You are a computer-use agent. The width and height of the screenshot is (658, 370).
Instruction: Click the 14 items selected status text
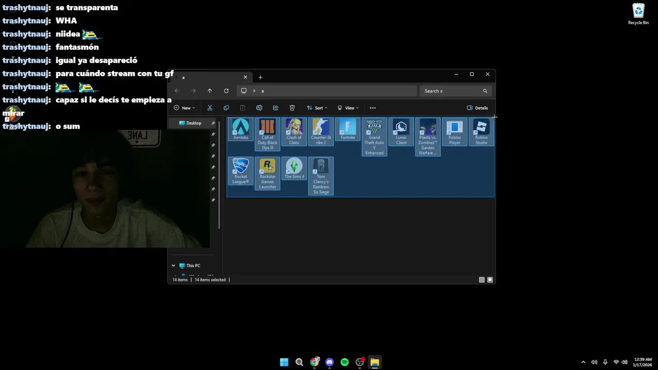pos(210,280)
